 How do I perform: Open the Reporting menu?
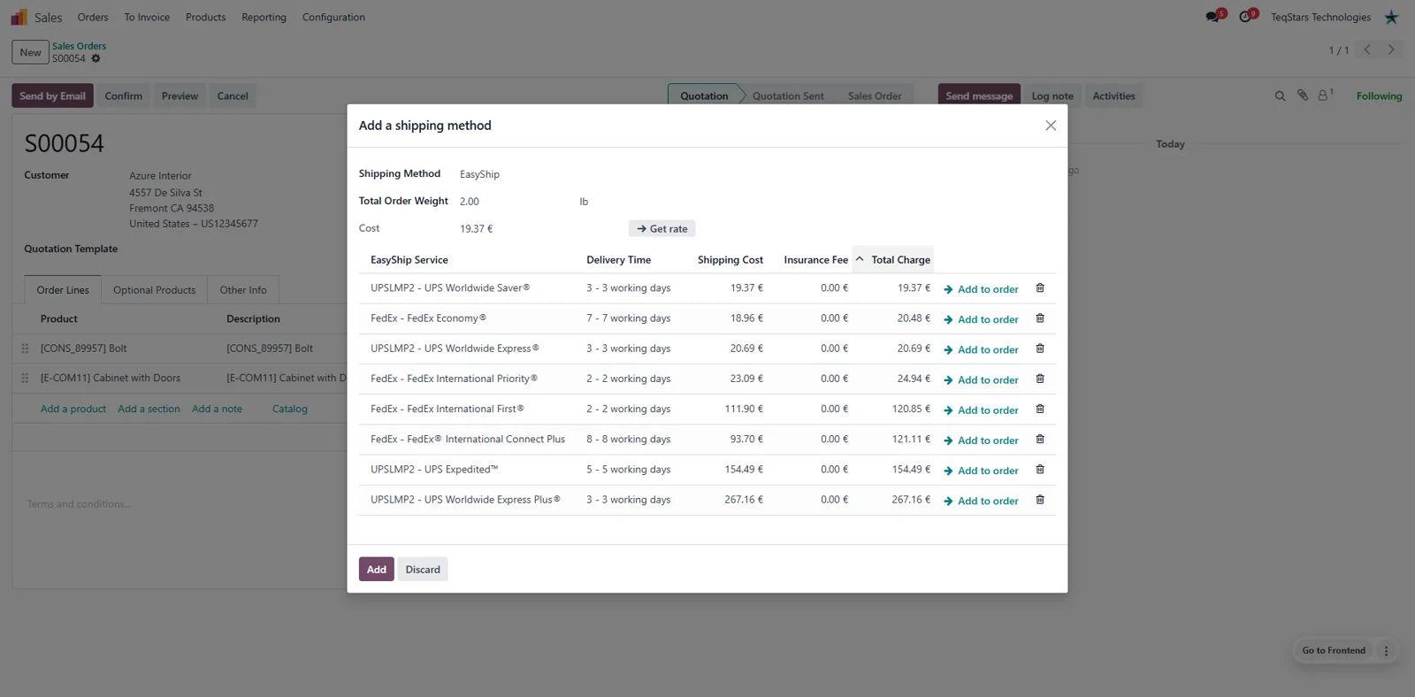tap(264, 17)
